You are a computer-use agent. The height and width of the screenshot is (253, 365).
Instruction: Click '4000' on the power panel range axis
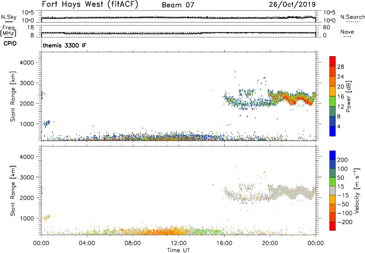click(x=26, y=63)
